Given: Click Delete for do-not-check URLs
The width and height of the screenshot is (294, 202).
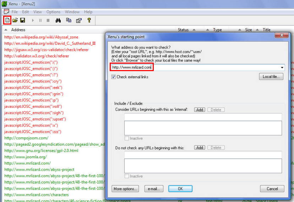Looking at the screenshot, I should point(216,148).
